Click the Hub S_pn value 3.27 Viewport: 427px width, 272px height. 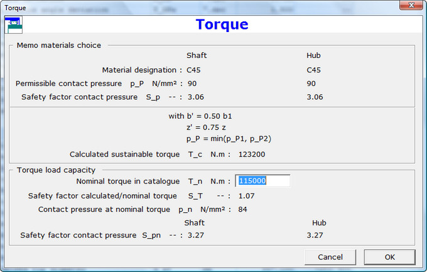click(315, 236)
